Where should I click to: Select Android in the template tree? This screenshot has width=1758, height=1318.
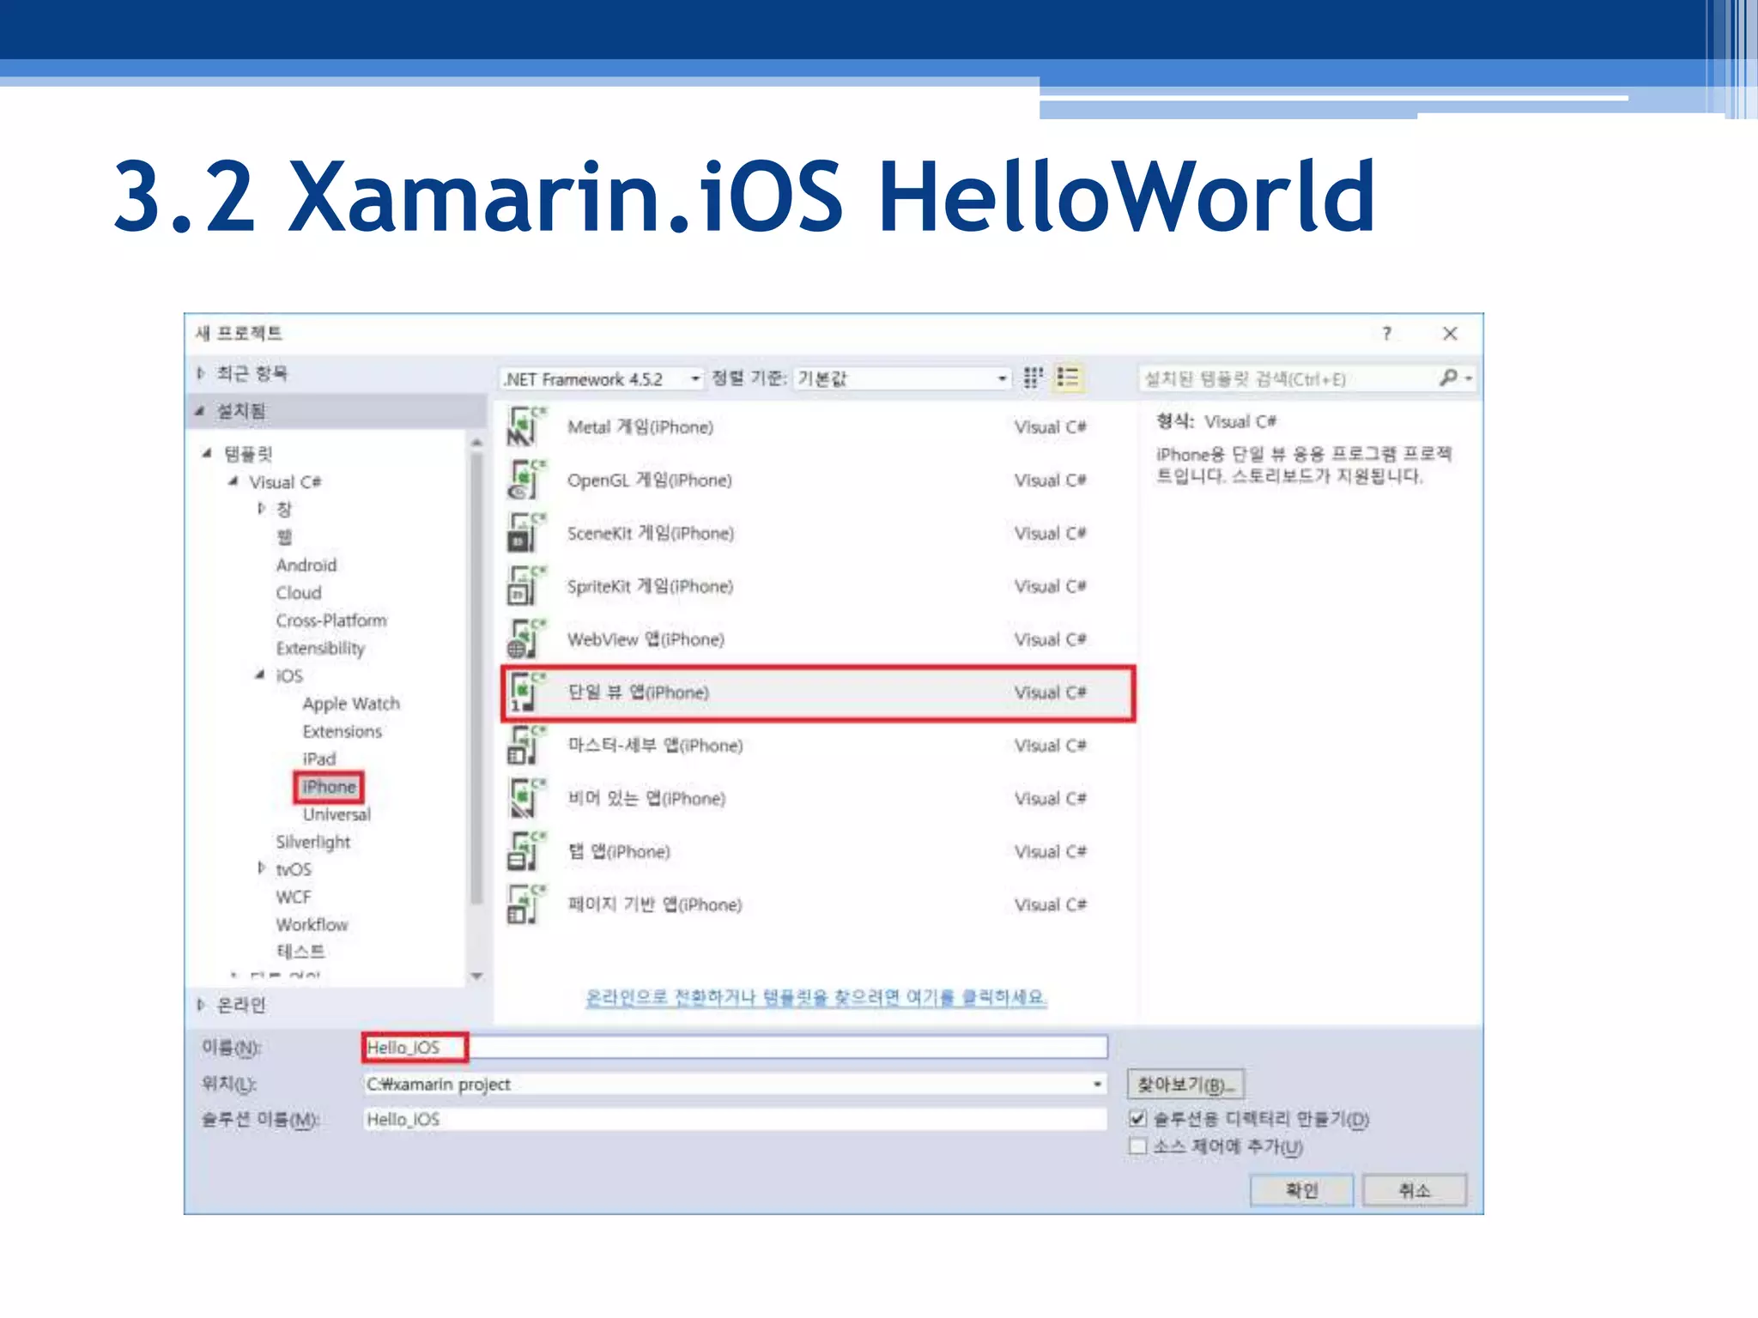306,565
